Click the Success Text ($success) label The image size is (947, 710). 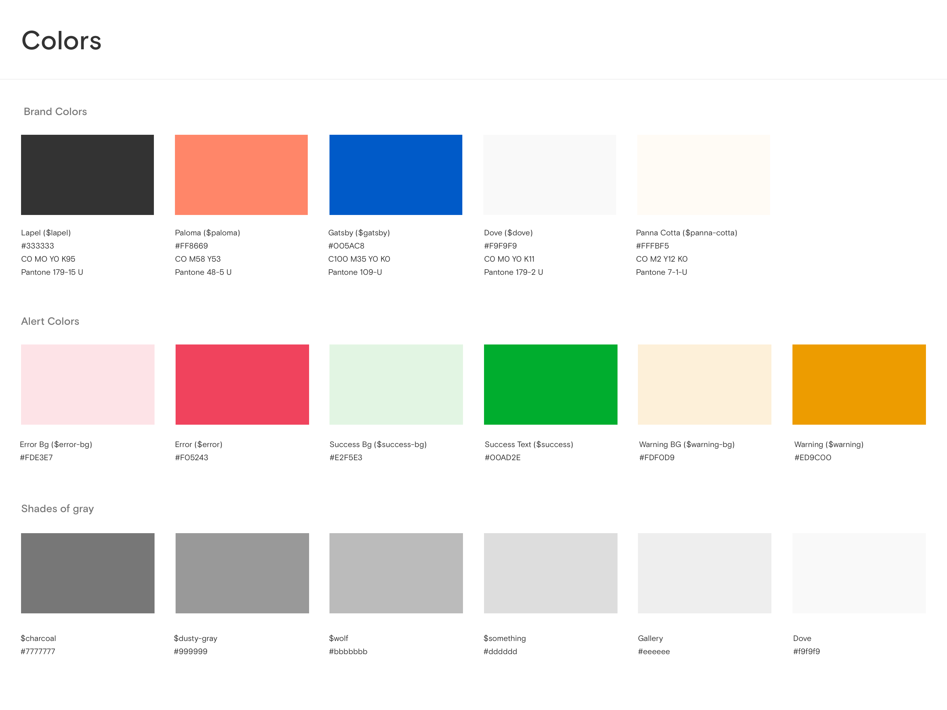[x=529, y=445]
